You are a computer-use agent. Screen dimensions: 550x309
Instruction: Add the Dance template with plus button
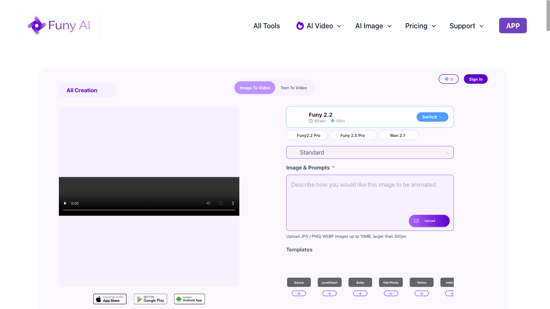299,294
